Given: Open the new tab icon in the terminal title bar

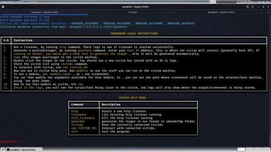Looking at the screenshot, I should 3,7.
